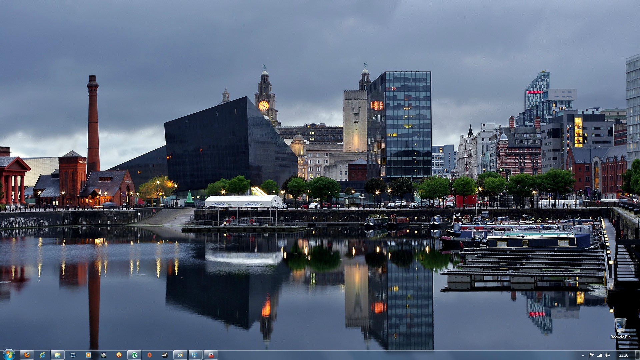The image size is (640, 360).
Task: Open the volume speaker control
Action: (x=607, y=355)
